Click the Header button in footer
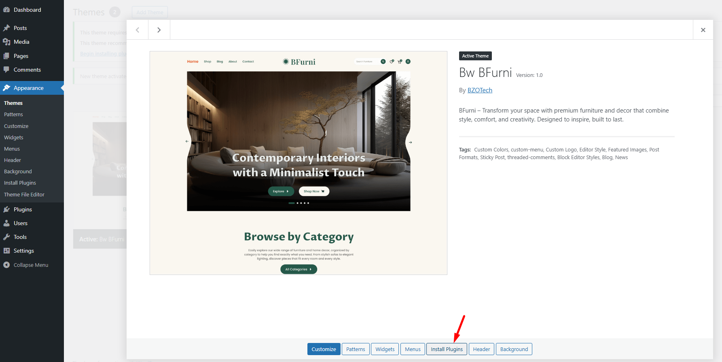The height and width of the screenshot is (362, 722). [x=481, y=349]
